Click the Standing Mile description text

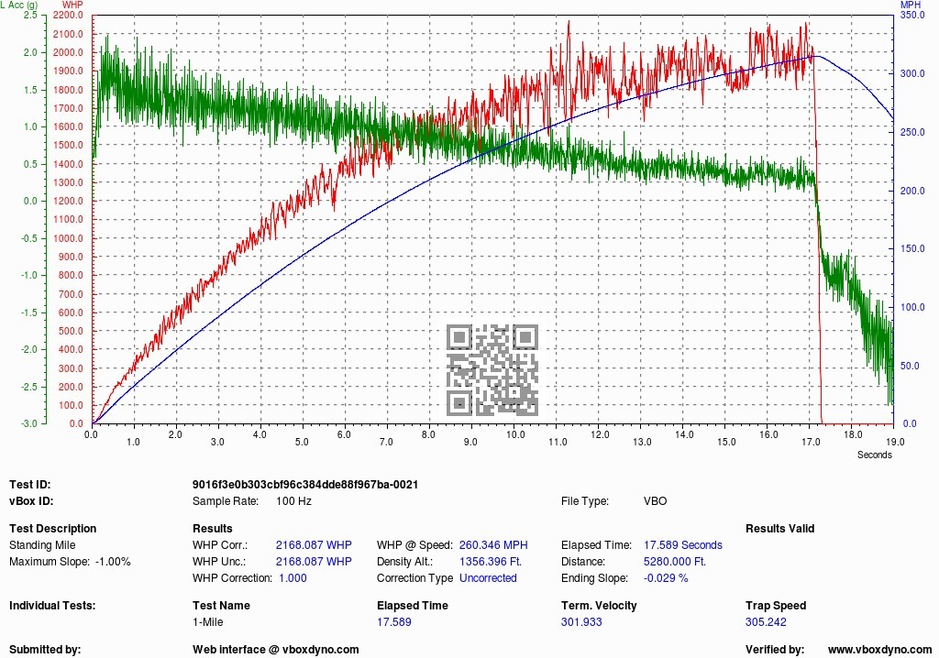tap(42, 545)
